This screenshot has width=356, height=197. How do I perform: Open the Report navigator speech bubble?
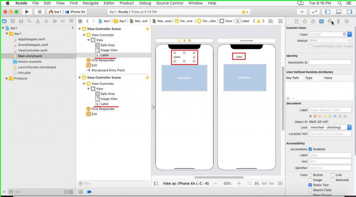coord(71,21)
